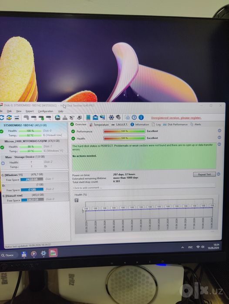229x304 pixels.
Task: Click the disk with globe toolbar icon
Action: (x=57, y=117)
